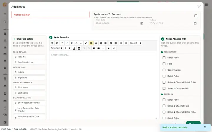The width and height of the screenshot is (212, 132).
Task: Undo the last edit in notice editor
Action: click(x=52, y=43)
